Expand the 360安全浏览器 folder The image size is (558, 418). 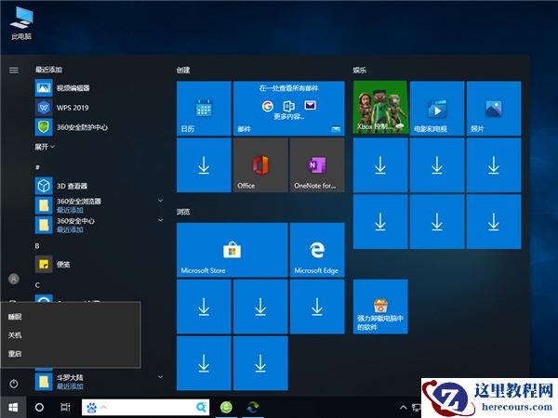coord(160,201)
